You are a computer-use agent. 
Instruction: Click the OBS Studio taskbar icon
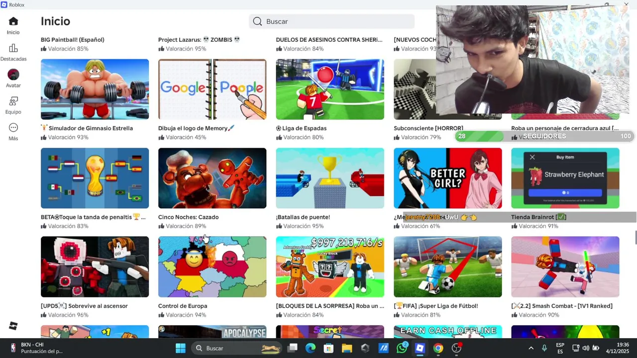456,348
